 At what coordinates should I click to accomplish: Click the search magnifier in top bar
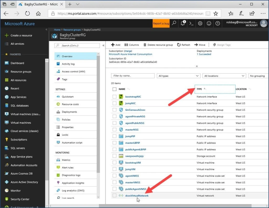(x=174, y=23)
